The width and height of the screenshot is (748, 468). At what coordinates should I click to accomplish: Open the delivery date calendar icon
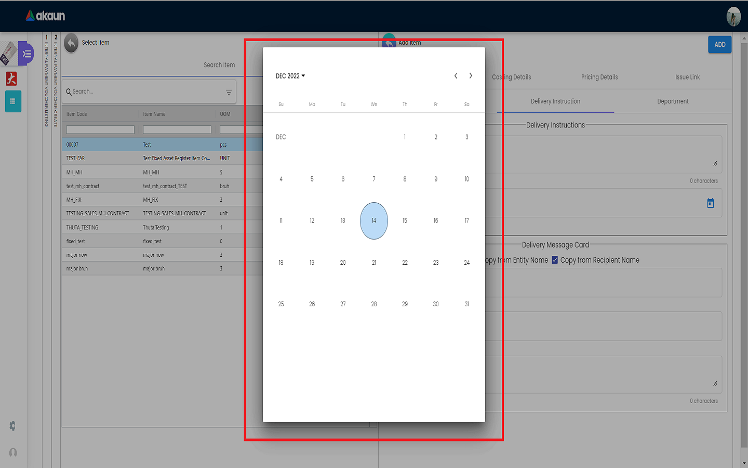click(711, 203)
